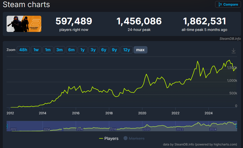Click the 2022 x-axis label
Image resolution: width=243 pixels, height=148 pixels.
(175, 113)
